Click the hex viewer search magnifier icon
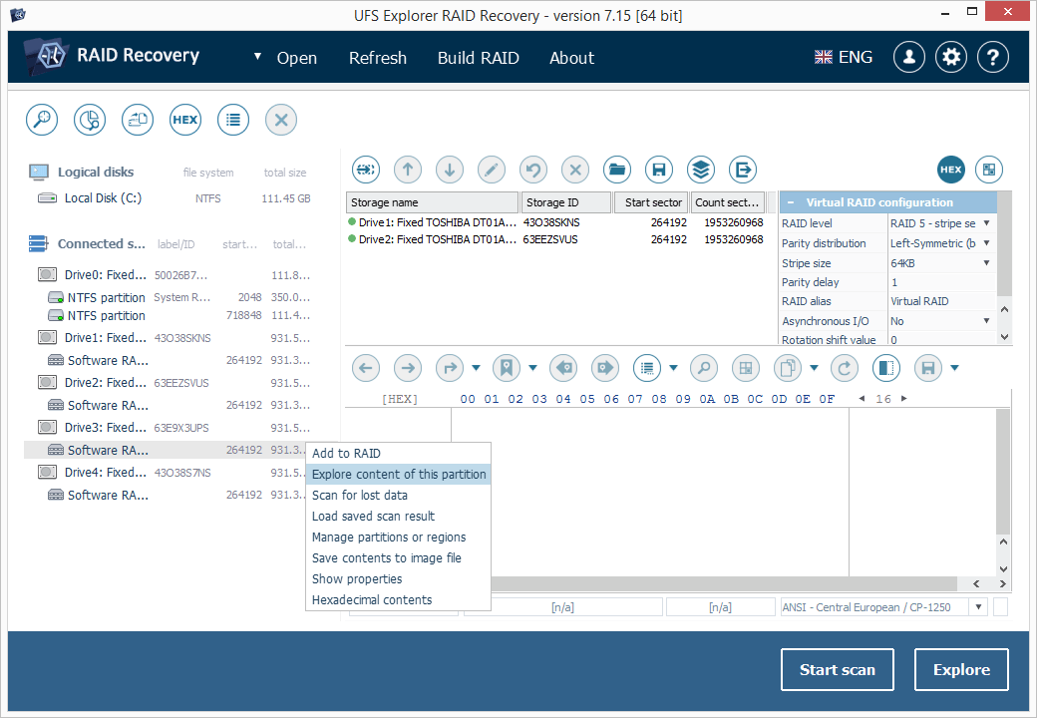 coord(704,368)
